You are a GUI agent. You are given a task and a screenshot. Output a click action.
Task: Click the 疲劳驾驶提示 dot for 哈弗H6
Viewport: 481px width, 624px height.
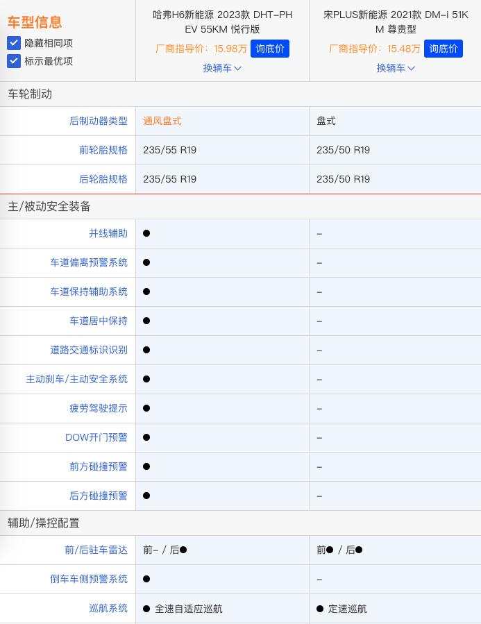pyautogui.click(x=146, y=408)
